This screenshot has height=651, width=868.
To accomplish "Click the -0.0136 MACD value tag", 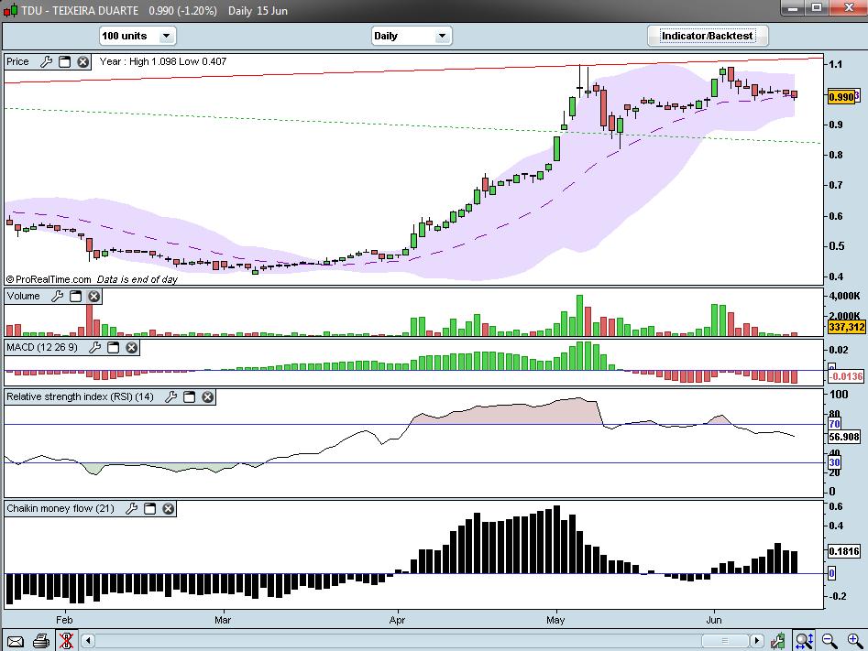I will (x=846, y=376).
